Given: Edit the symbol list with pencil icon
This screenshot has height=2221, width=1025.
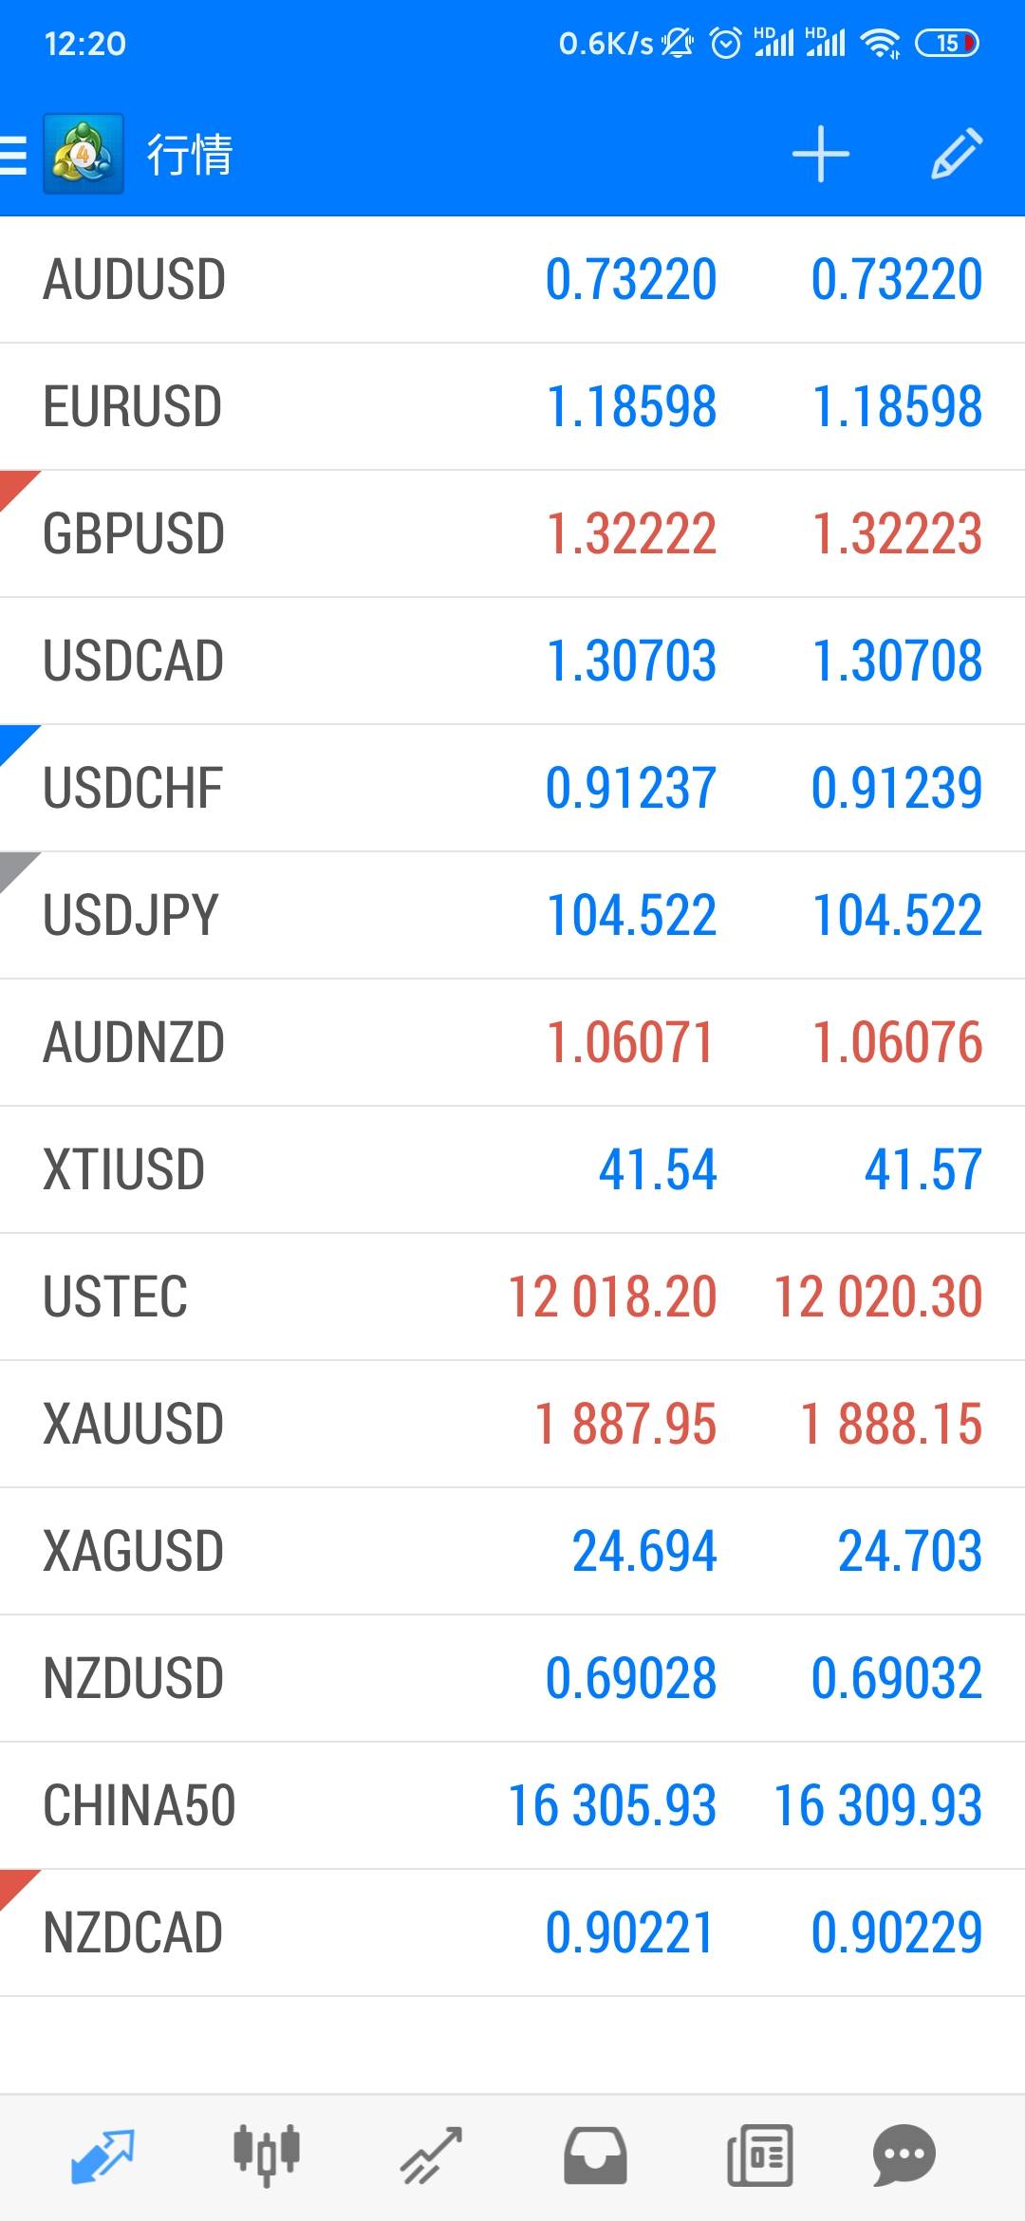Looking at the screenshot, I should pos(956,155).
